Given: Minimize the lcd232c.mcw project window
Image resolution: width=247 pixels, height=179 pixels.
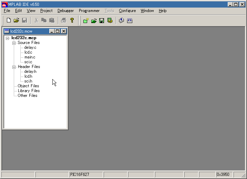Looking at the screenshot, I should coord(52,31).
